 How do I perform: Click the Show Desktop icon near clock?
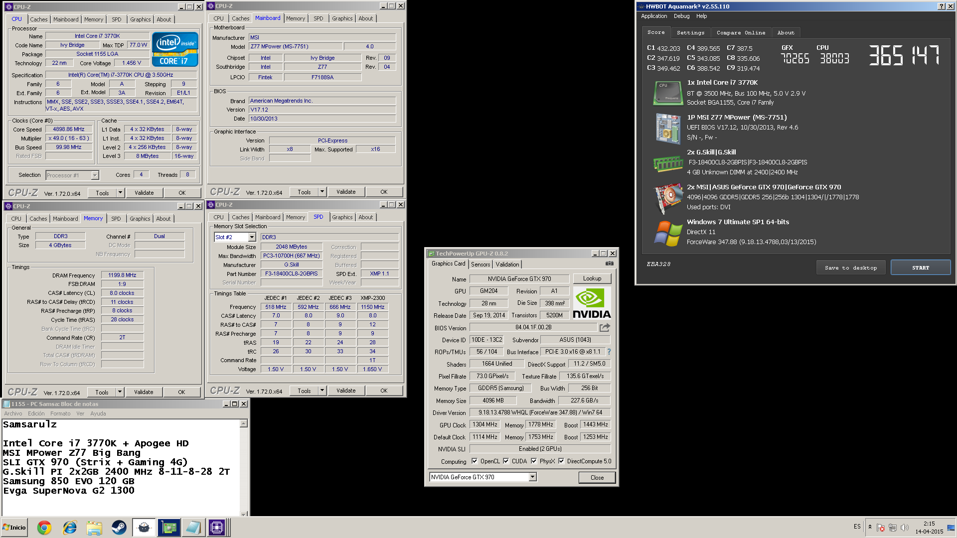click(x=951, y=528)
